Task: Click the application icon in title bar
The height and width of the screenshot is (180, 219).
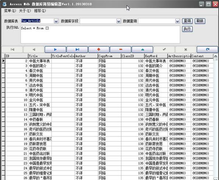Action: 4,4
